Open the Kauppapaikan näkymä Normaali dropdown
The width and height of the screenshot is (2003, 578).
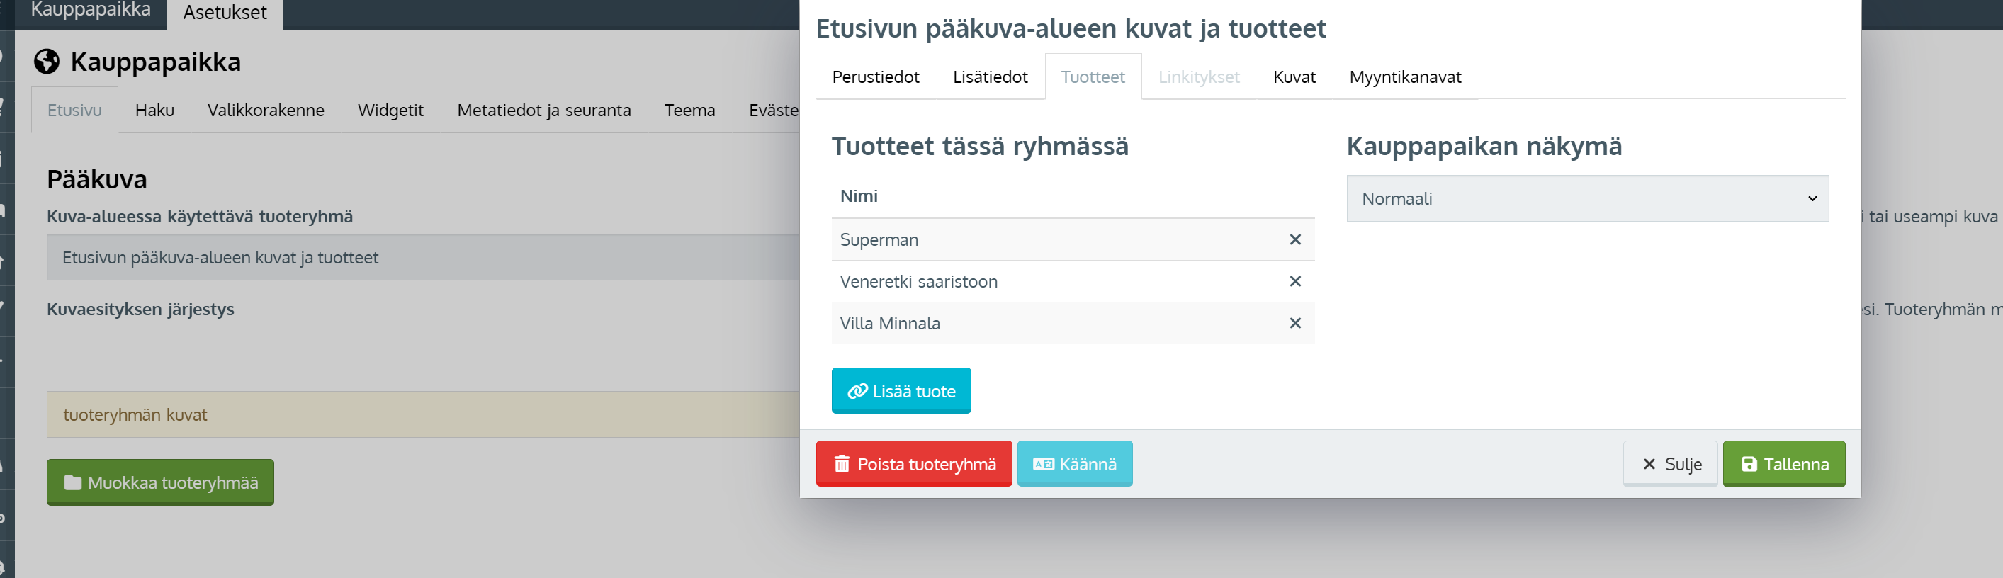pos(1587,199)
